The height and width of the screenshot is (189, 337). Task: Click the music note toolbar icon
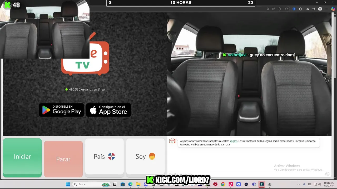tap(308, 9)
